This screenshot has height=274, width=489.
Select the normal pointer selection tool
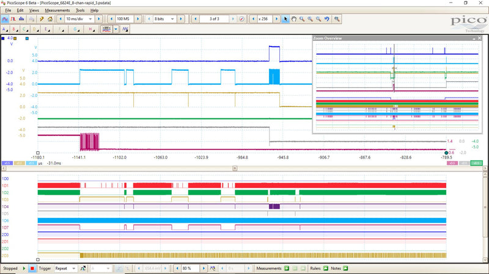[285, 19]
